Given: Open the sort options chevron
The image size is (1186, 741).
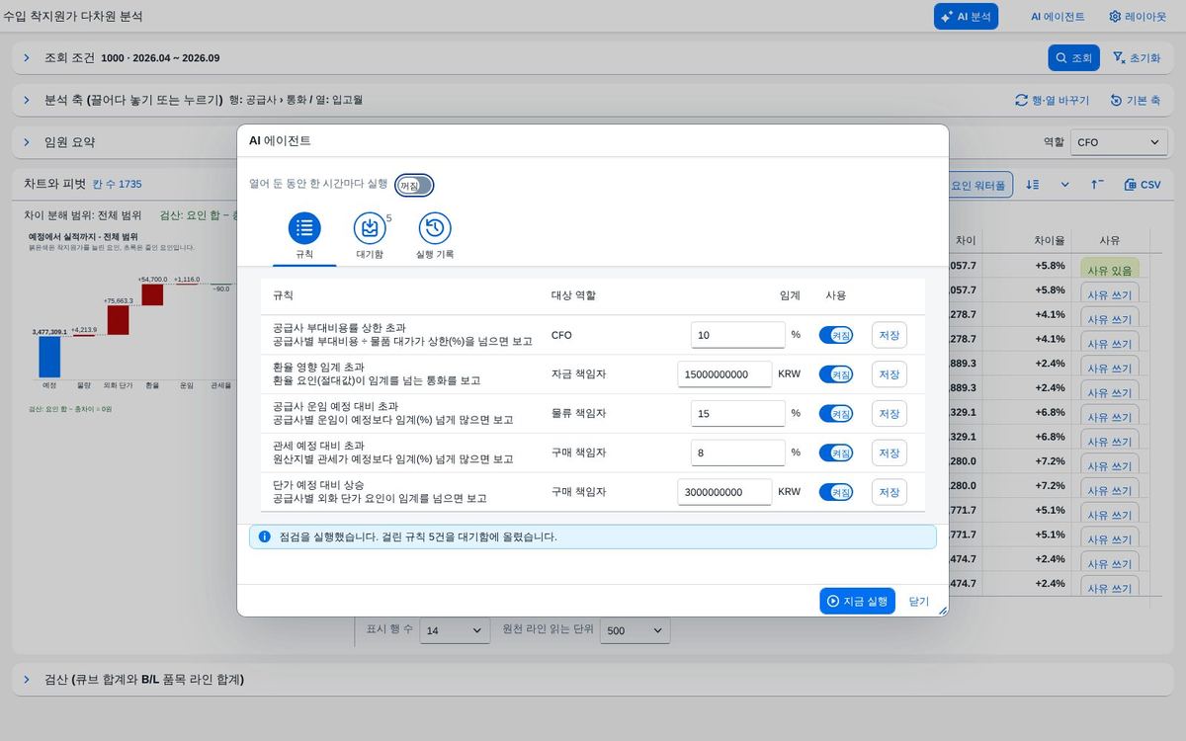Looking at the screenshot, I should pyautogui.click(x=1064, y=185).
